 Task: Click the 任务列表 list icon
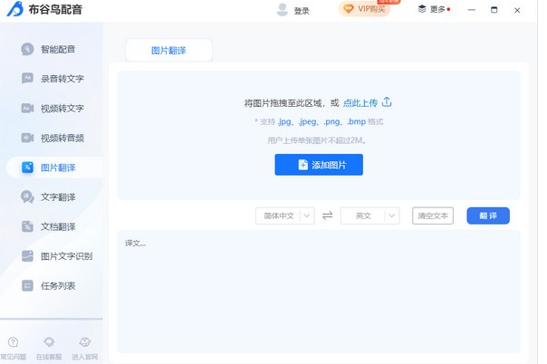point(27,285)
